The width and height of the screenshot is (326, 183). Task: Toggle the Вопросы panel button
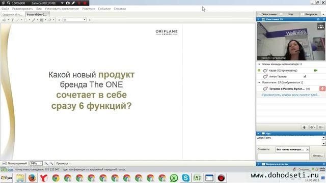pyautogui.click(x=310, y=14)
